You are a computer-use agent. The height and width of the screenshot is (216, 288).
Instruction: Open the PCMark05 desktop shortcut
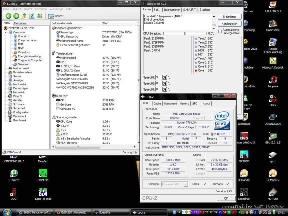(x=273, y=175)
